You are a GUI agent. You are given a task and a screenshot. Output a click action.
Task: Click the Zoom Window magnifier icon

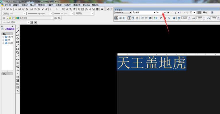coord(71,9)
